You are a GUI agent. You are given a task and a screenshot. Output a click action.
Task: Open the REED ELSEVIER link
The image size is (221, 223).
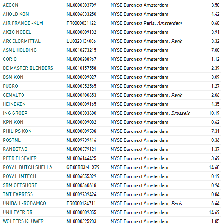coord(20,158)
